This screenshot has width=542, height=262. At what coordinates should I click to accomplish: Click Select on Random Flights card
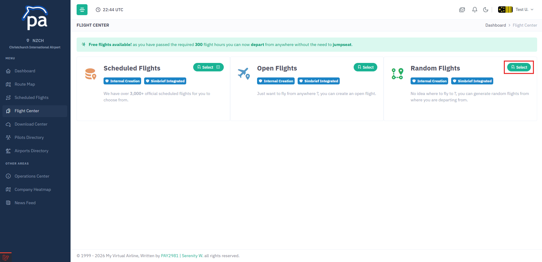[x=519, y=67]
